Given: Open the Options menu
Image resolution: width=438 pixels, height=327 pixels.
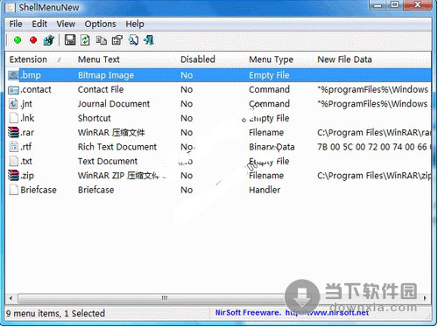Looking at the screenshot, I should (100, 24).
